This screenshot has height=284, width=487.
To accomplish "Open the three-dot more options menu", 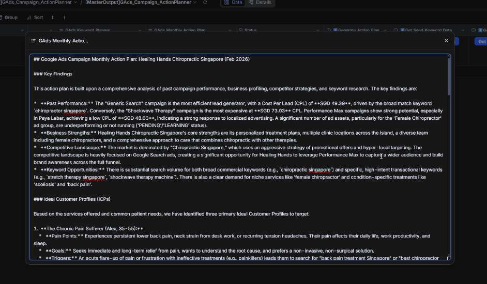I will point(64,18).
